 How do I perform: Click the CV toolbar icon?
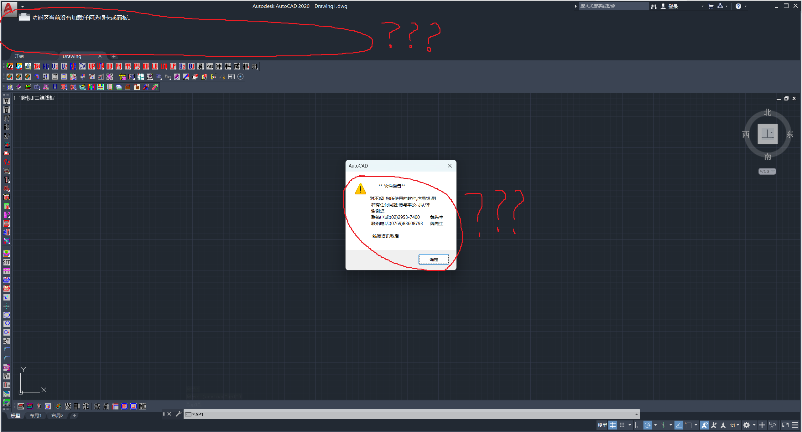[82, 66]
